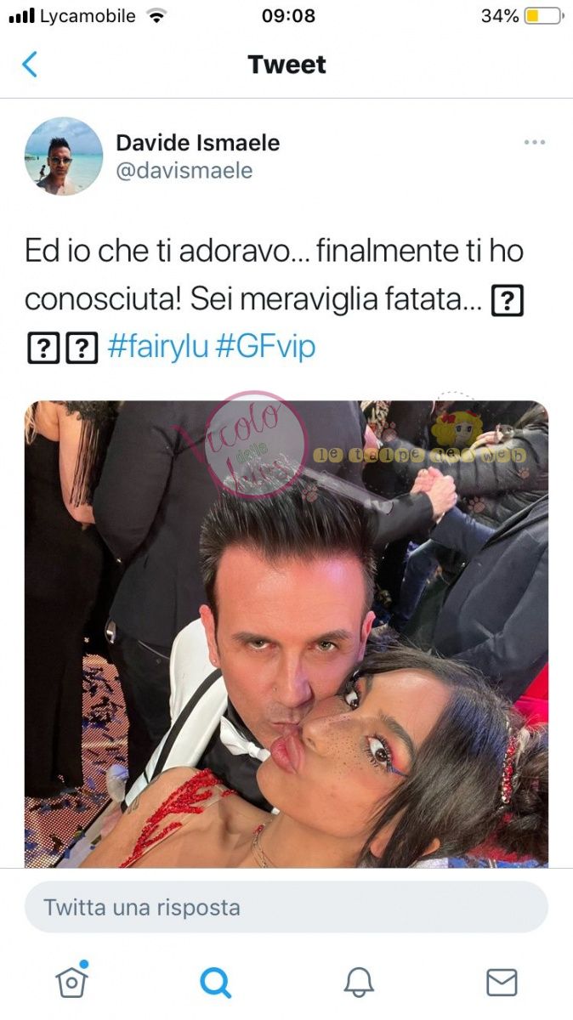This screenshot has height=1020, width=573.
Task: Open tweet options three-dot menu
Action: coord(534,142)
